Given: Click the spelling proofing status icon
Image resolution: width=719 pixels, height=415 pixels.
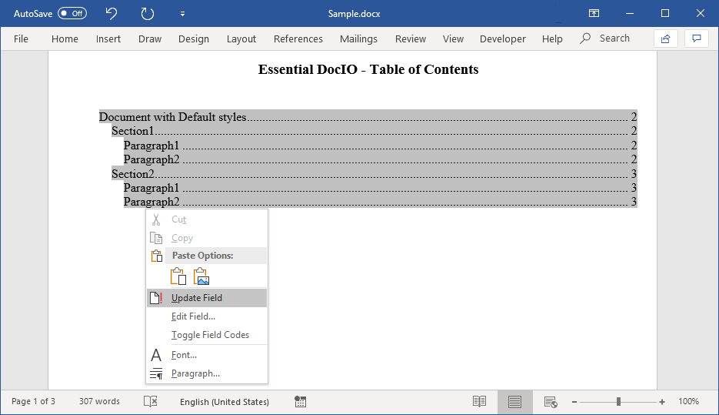Looking at the screenshot, I should click(x=151, y=402).
